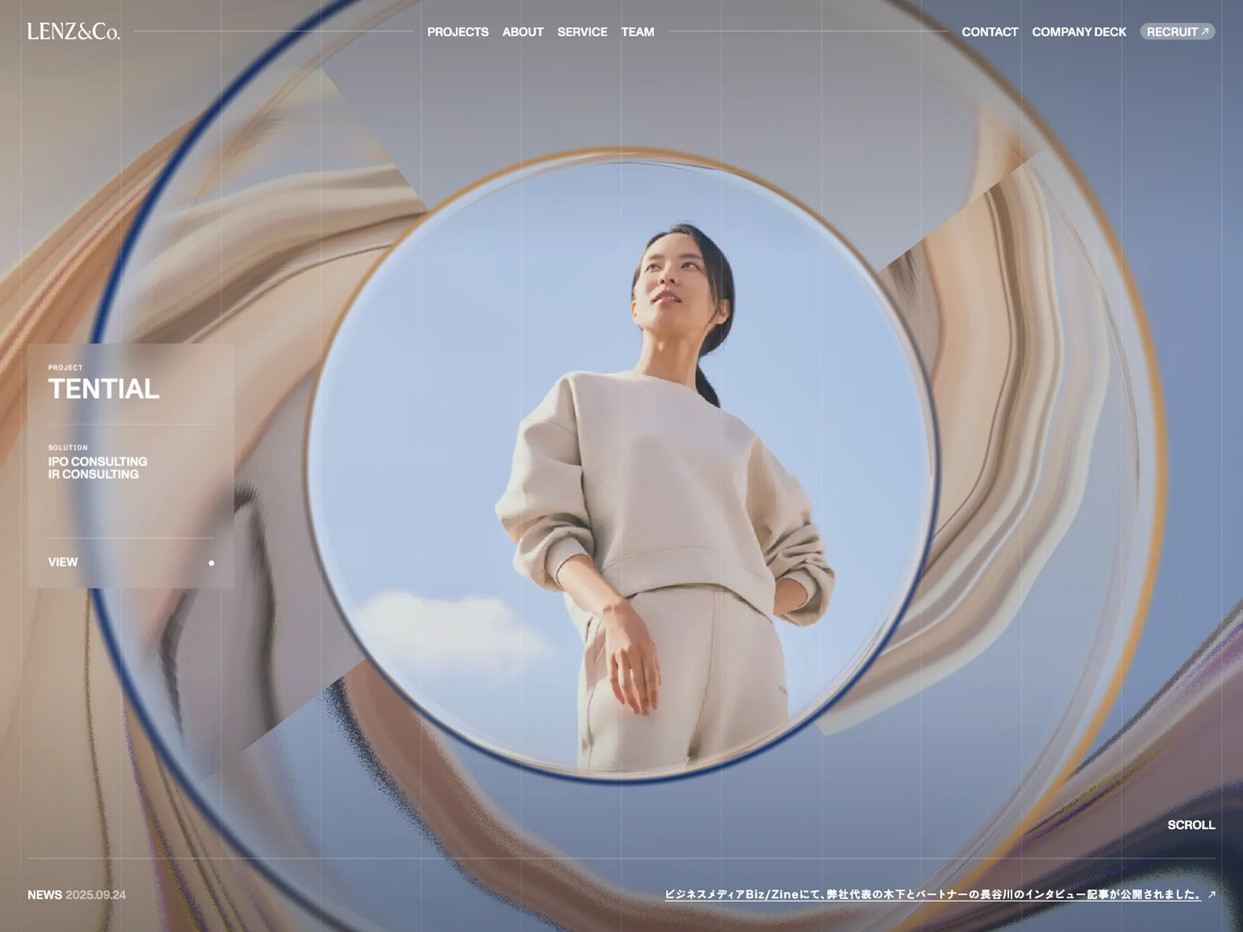This screenshot has height=932, width=1243.
Task: Open the COMPANY DECK link
Action: (1079, 32)
